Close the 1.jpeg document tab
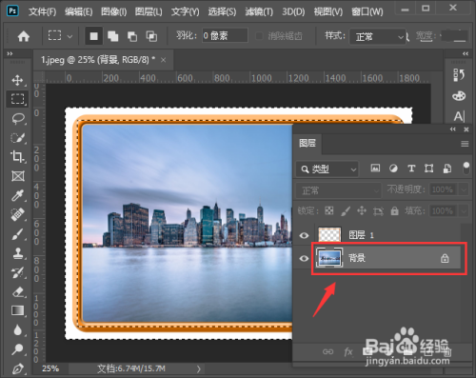This screenshot has height=378, width=476. pos(163,60)
